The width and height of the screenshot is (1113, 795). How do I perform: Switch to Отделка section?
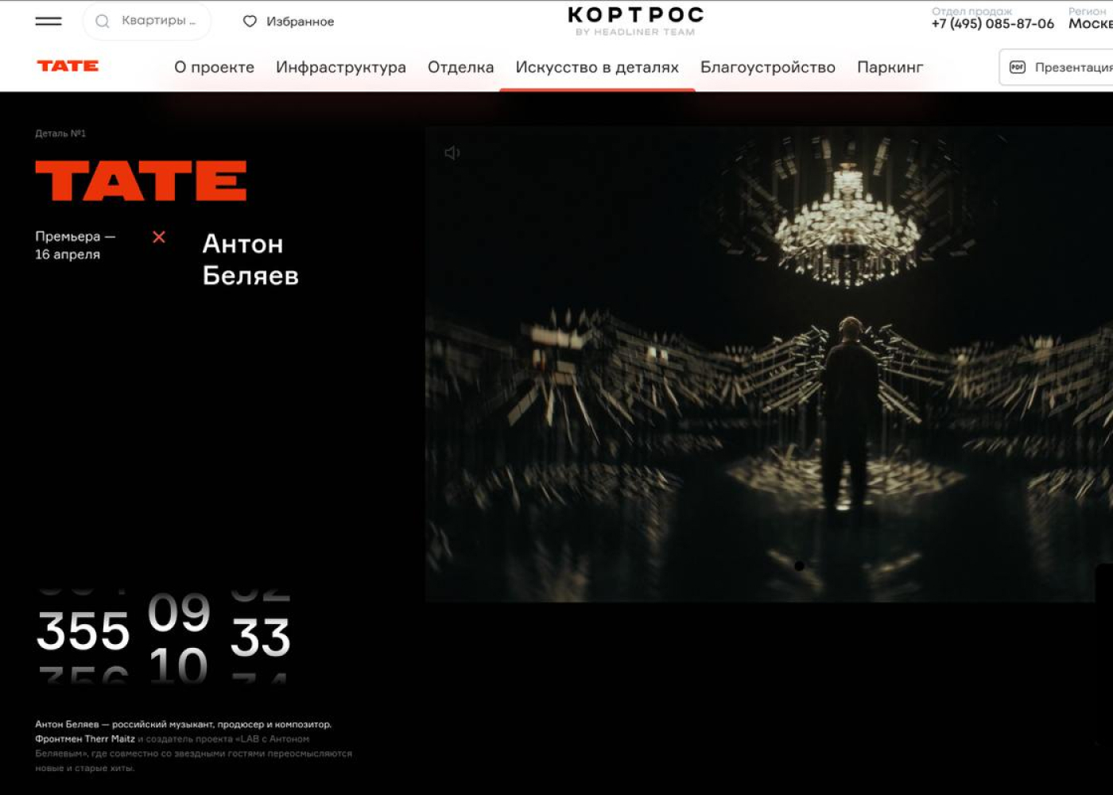(461, 68)
